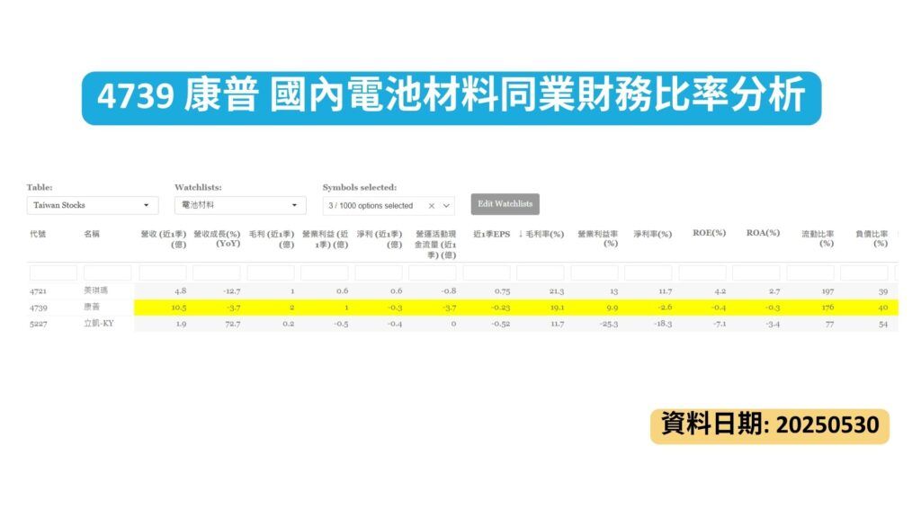Sort by the 淨利率(%) column header

[x=653, y=233]
